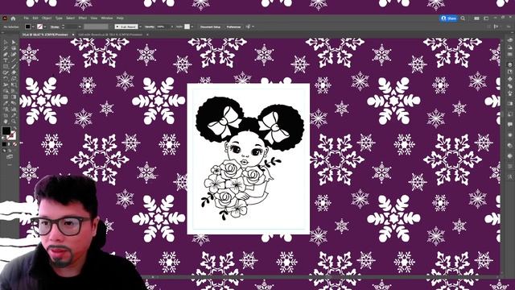
Task: Open the control bar stroke color dropdown
Action: (x=45, y=27)
